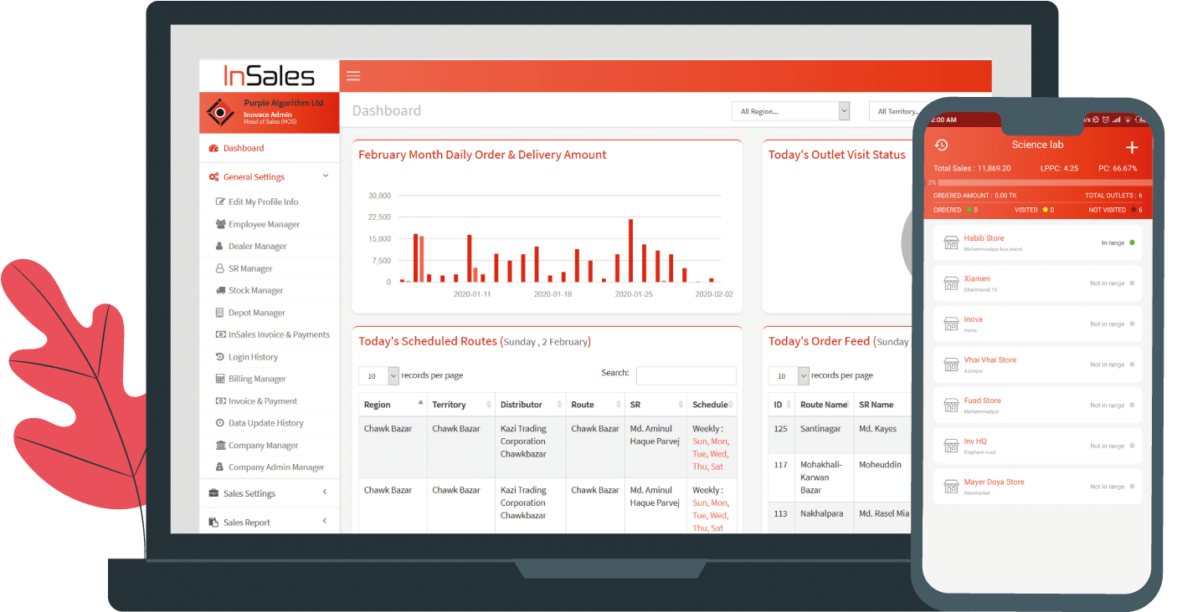1177x612 pixels.
Task: Click the Dealer Manager person icon
Action: click(220, 246)
